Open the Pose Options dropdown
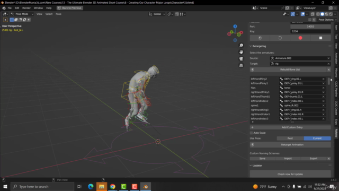The width and height of the screenshot is (339, 191). pos(327,20)
